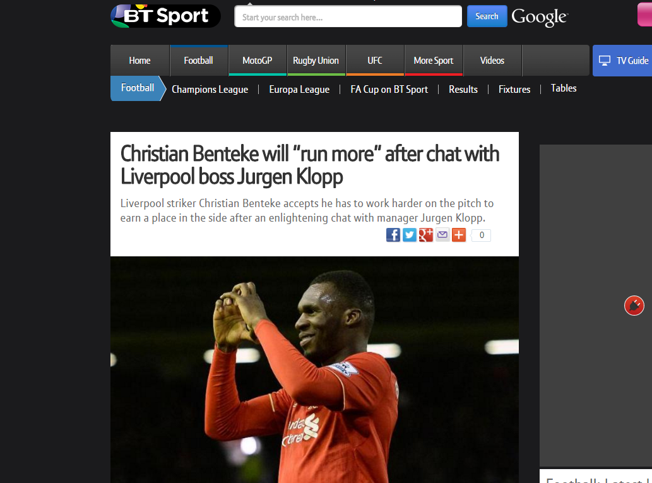The height and width of the screenshot is (483, 652).
Task: Click the Benteke article photo
Action: click(314, 369)
